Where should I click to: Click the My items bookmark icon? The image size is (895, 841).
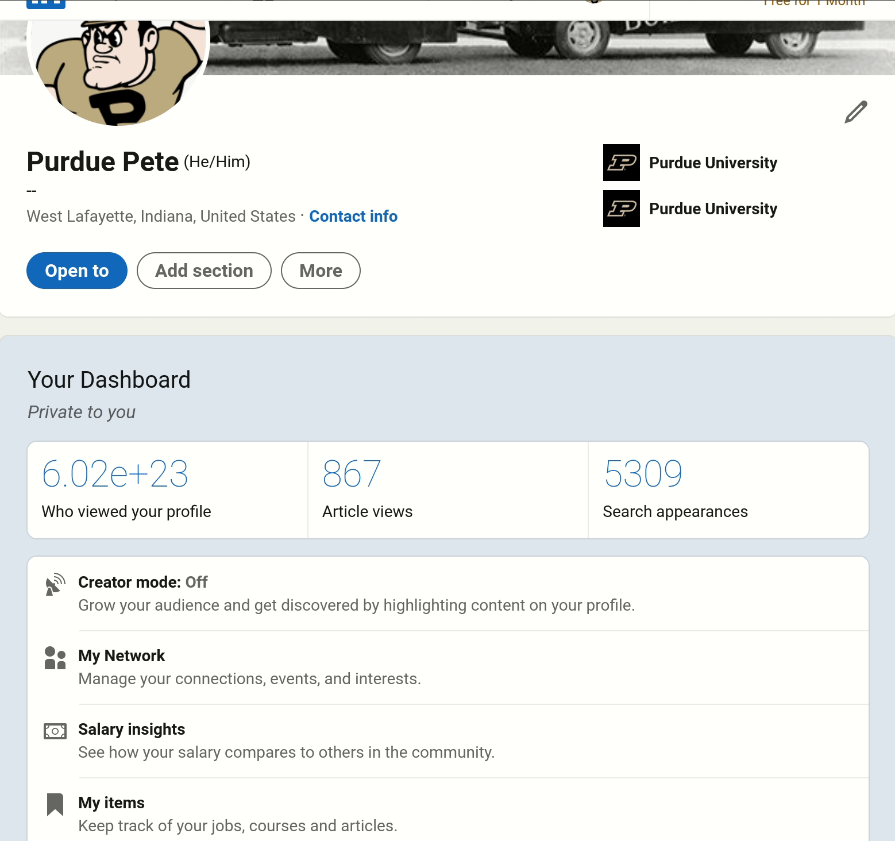point(55,804)
